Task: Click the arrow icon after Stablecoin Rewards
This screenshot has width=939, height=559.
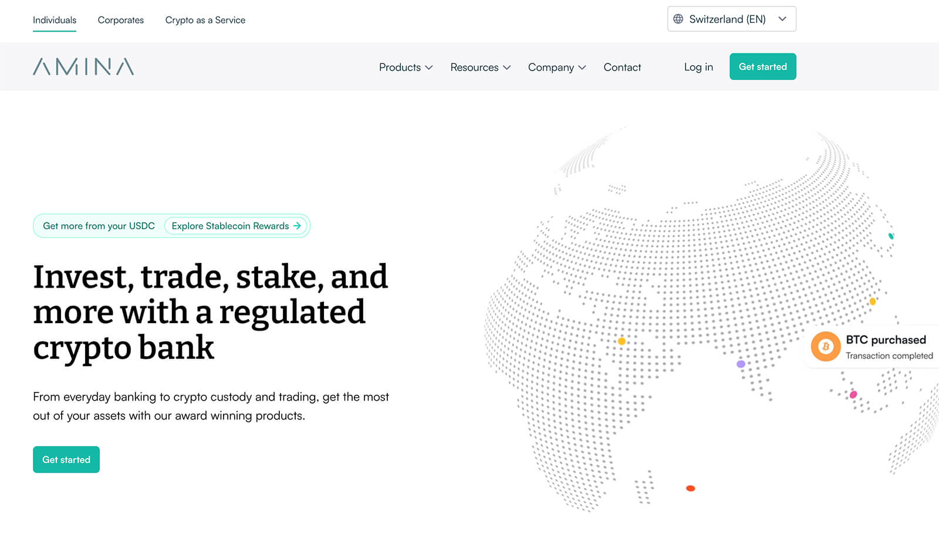Action: coord(297,226)
